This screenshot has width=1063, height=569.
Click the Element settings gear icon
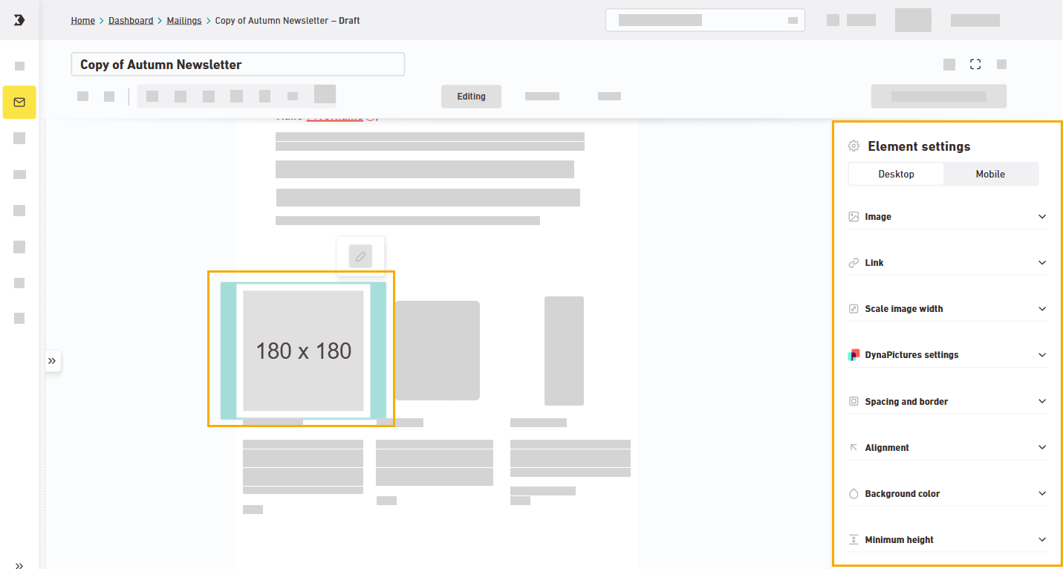tap(854, 146)
